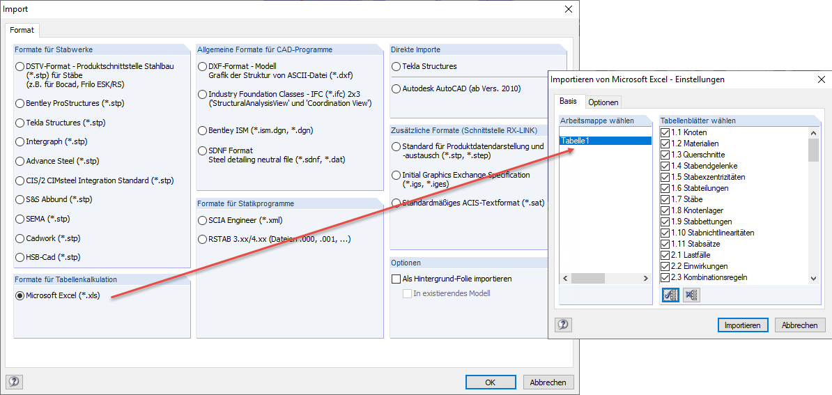This screenshot has height=395, width=832.
Task: Click sheet list scrollbar up arrow
Action: tap(813, 132)
